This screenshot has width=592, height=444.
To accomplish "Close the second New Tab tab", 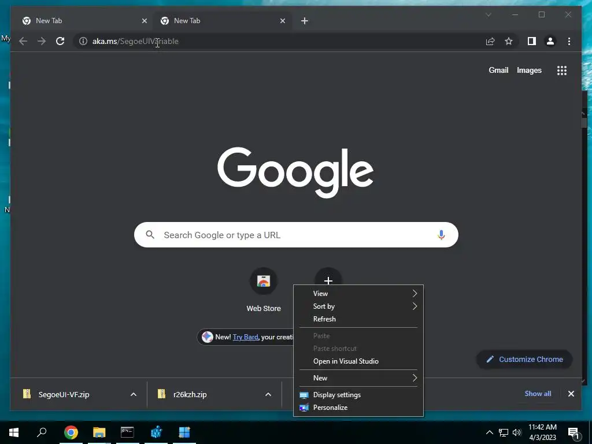I will [x=282, y=21].
